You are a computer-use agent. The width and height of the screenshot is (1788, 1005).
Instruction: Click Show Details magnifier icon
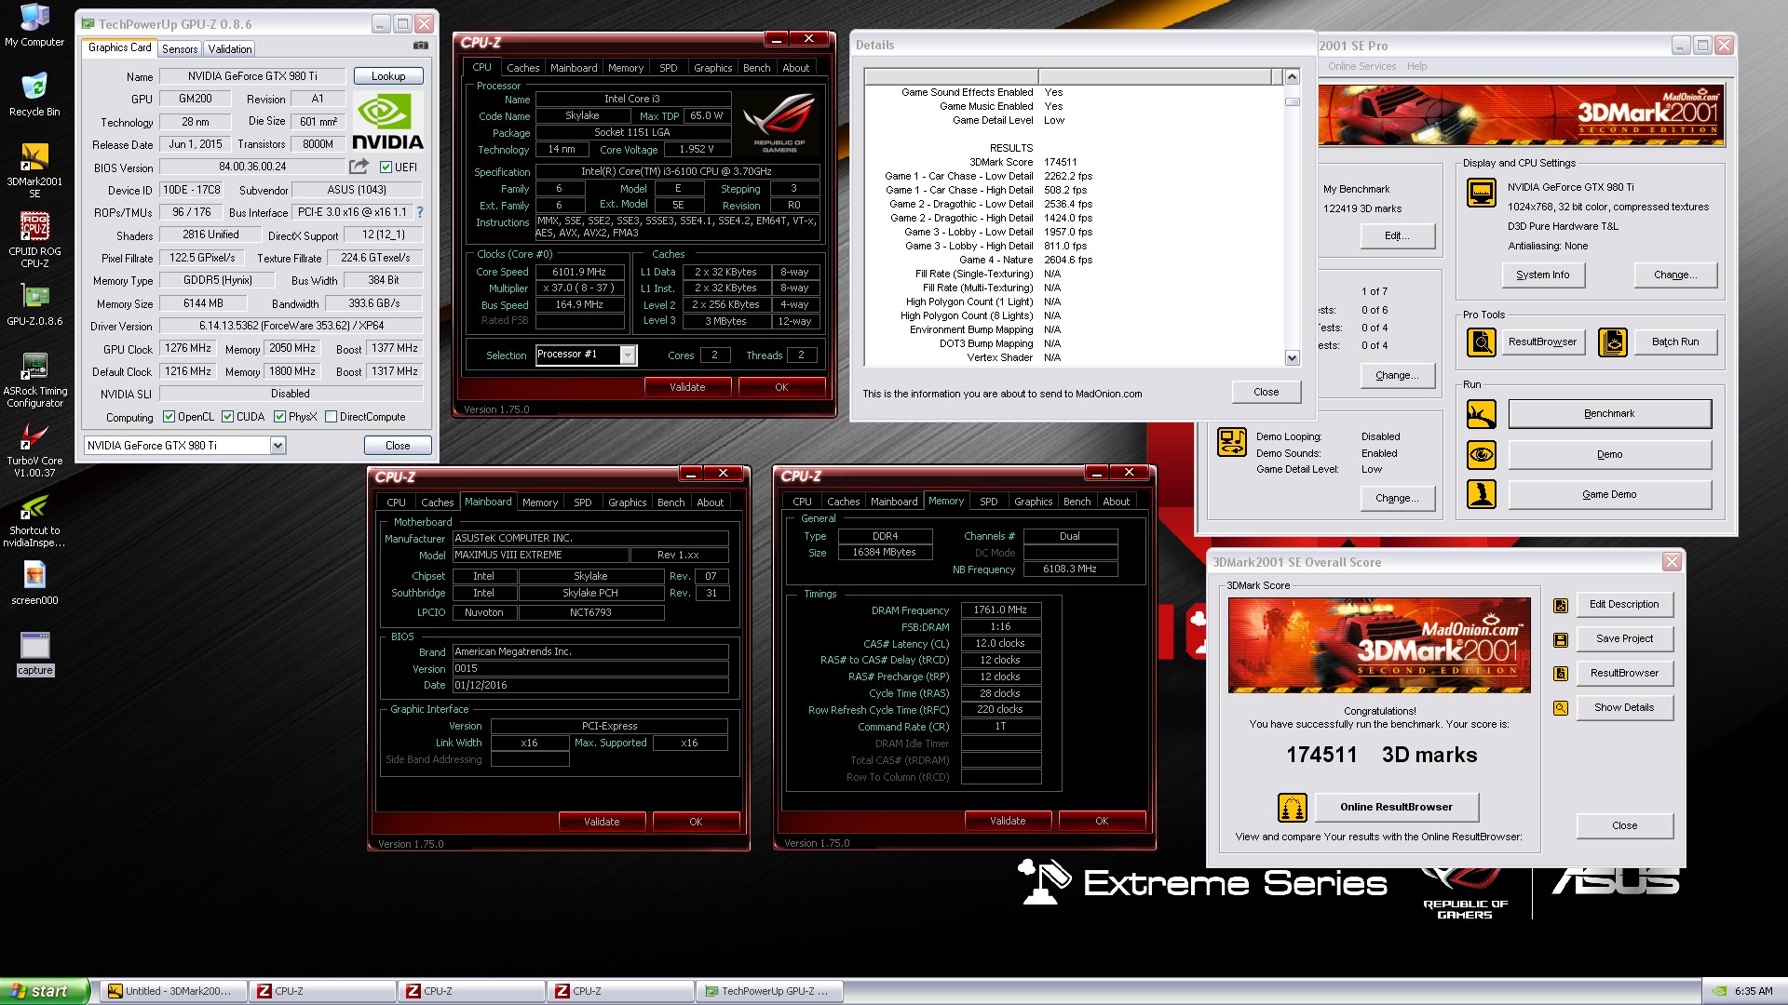tap(1561, 708)
